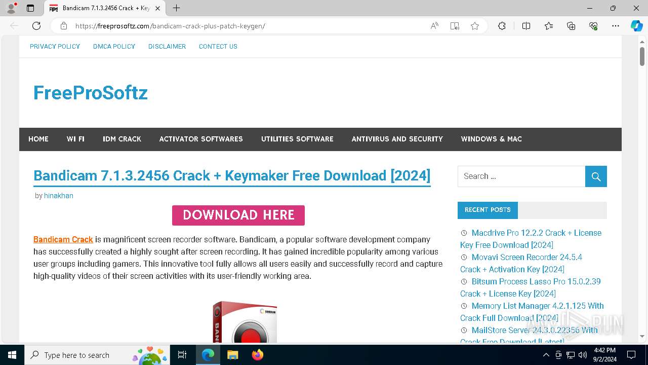Open the clock showing 4:42 PM
648x365 pixels.
[x=604, y=355]
